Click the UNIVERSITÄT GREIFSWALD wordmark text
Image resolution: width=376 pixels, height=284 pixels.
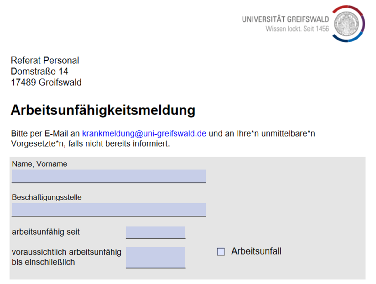tap(285, 19)
